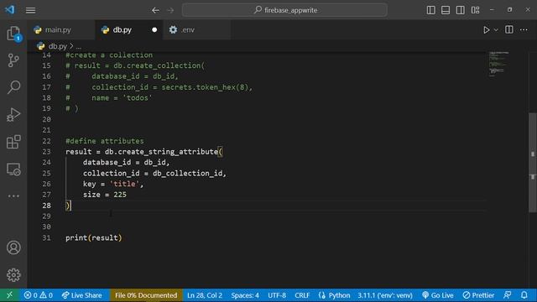Show additional views via ellipsis icon

pyautogui.click(x=13, y=196)
